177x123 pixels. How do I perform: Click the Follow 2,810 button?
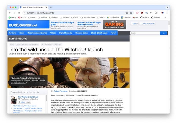[24, 102]
